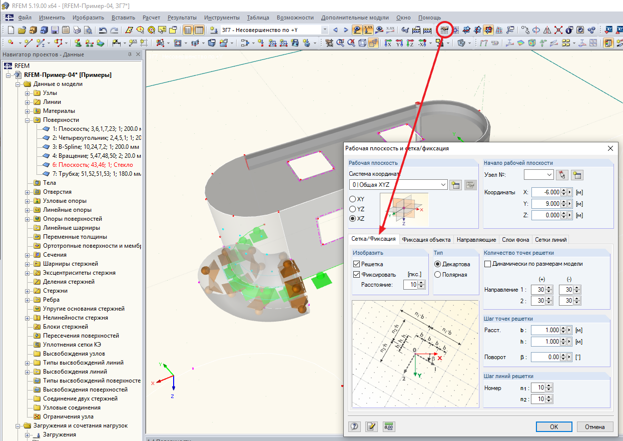The height and width of the screenshot is (441, 623).
Task: Open work plane and grid settings icon
Action: point(444,30)
